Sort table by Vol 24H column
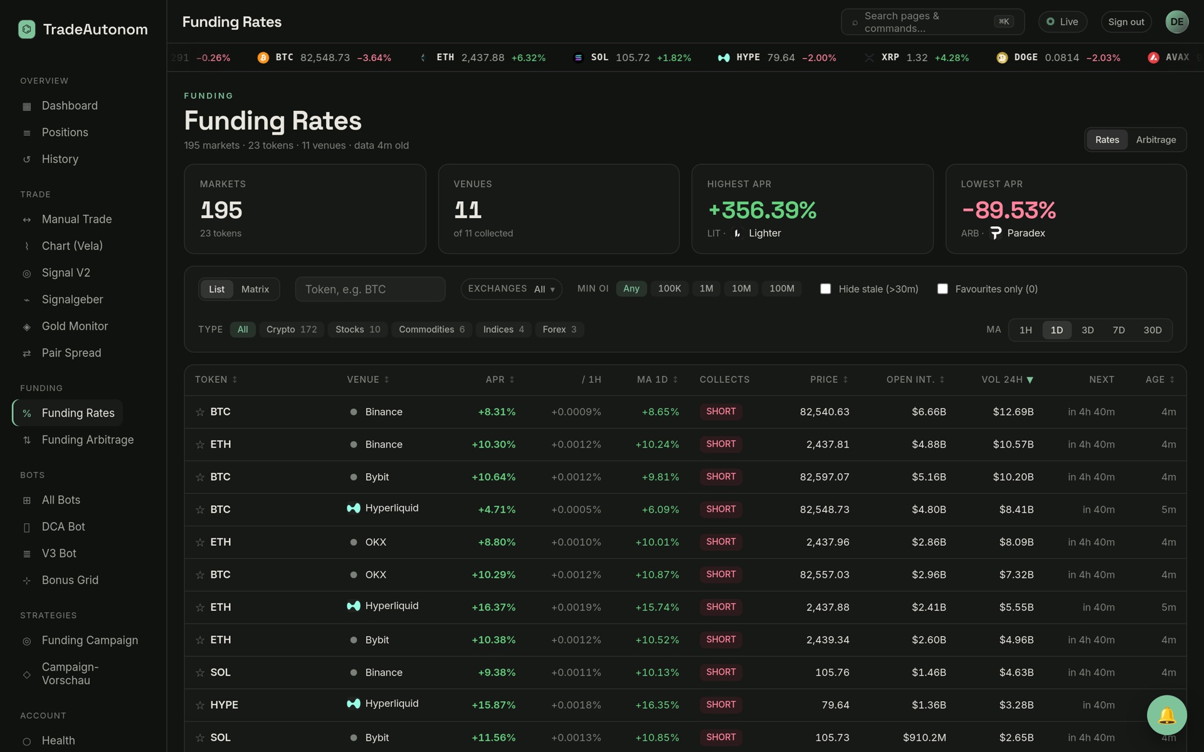Screen dimensions: 1204x752 pyautogui.click(x=1007, y=379)
